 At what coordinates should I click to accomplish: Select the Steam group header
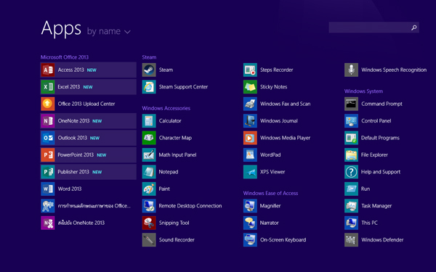pos(149,57)
